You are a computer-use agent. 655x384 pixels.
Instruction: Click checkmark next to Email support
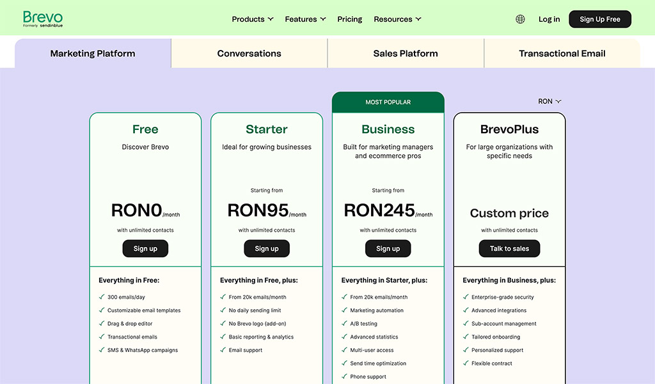pos(223,350)
